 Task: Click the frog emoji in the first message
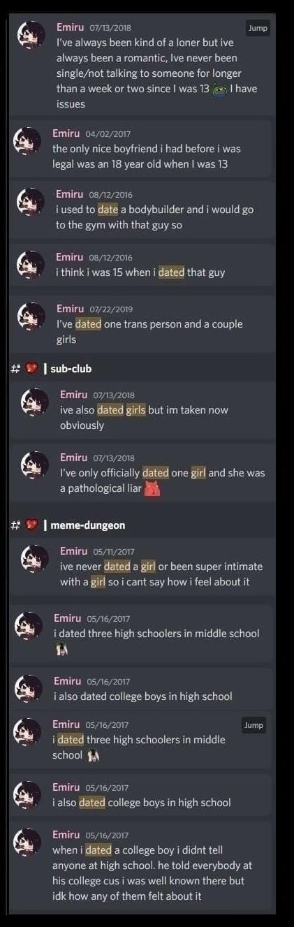219,89
